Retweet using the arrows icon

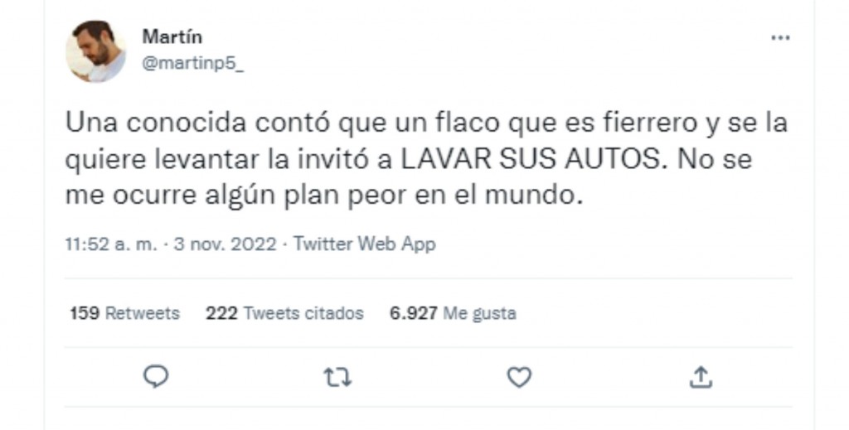pyautogui.click(x=337, y=377)
